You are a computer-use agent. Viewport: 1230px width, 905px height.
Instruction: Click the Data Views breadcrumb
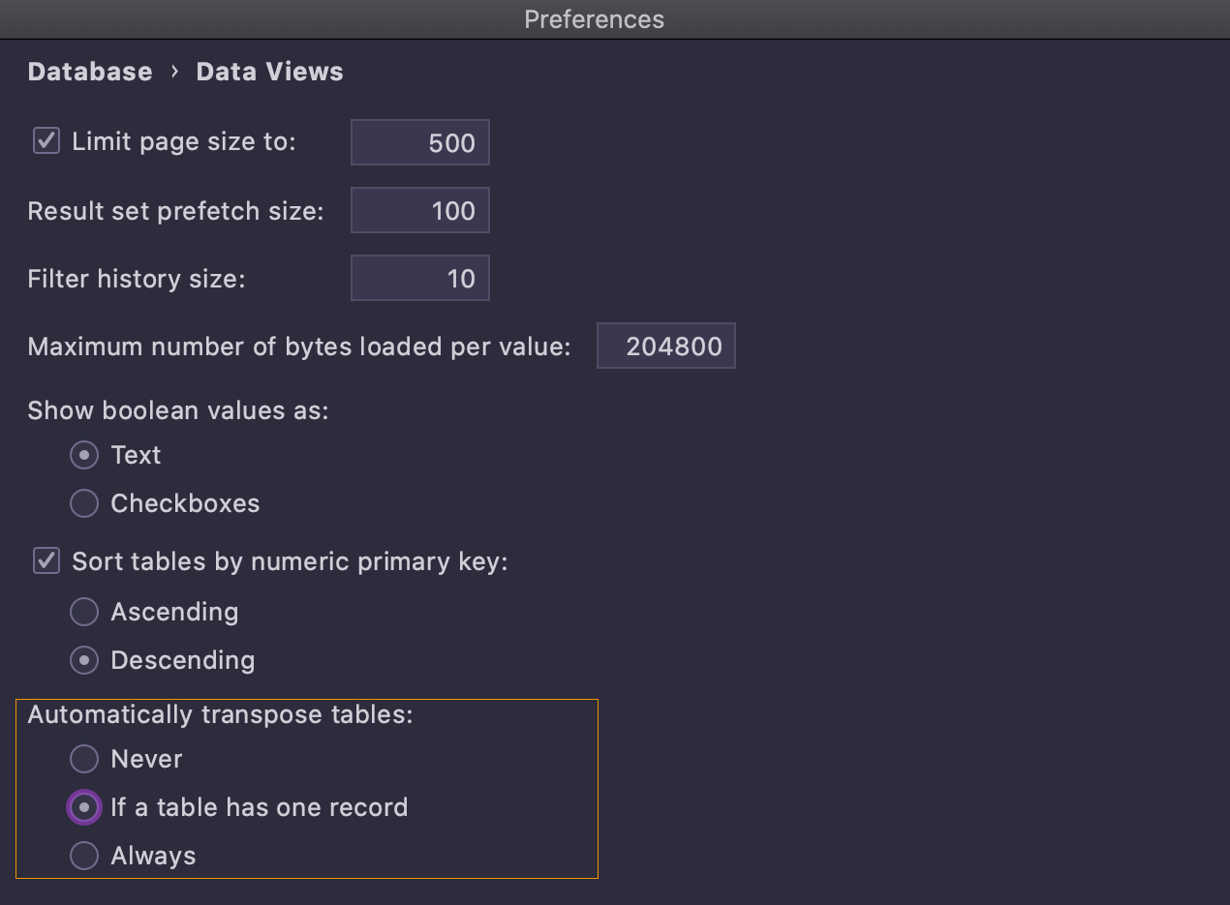point(269,72)
